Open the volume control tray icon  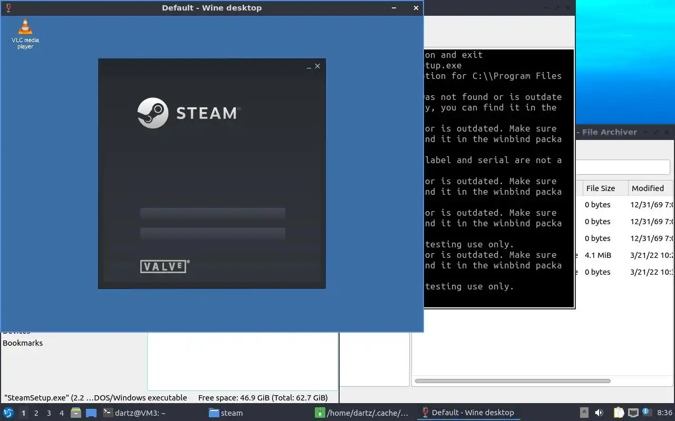[x=599, y=413]
